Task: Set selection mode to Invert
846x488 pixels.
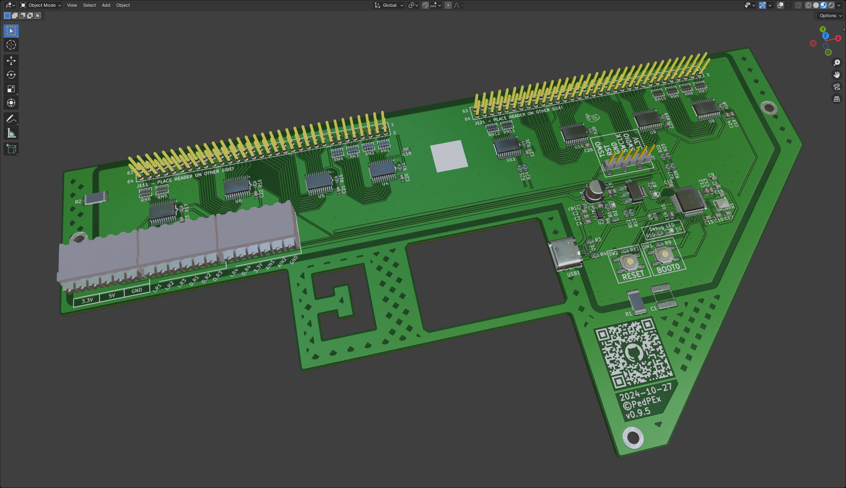Action: (x=30, y=16)
